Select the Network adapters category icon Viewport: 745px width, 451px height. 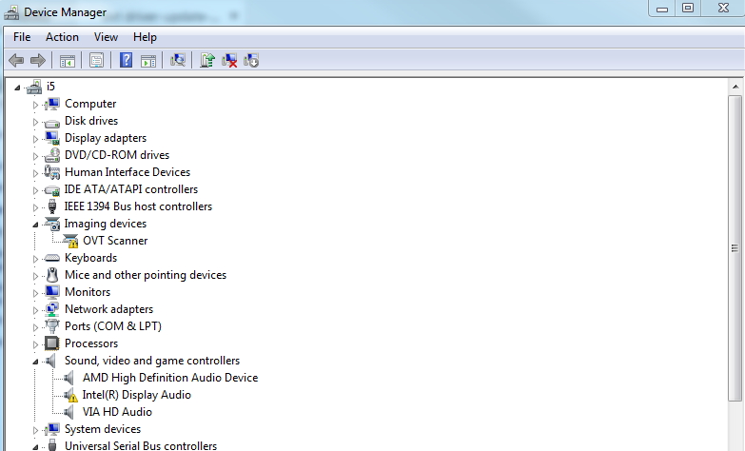coord(51,309)
